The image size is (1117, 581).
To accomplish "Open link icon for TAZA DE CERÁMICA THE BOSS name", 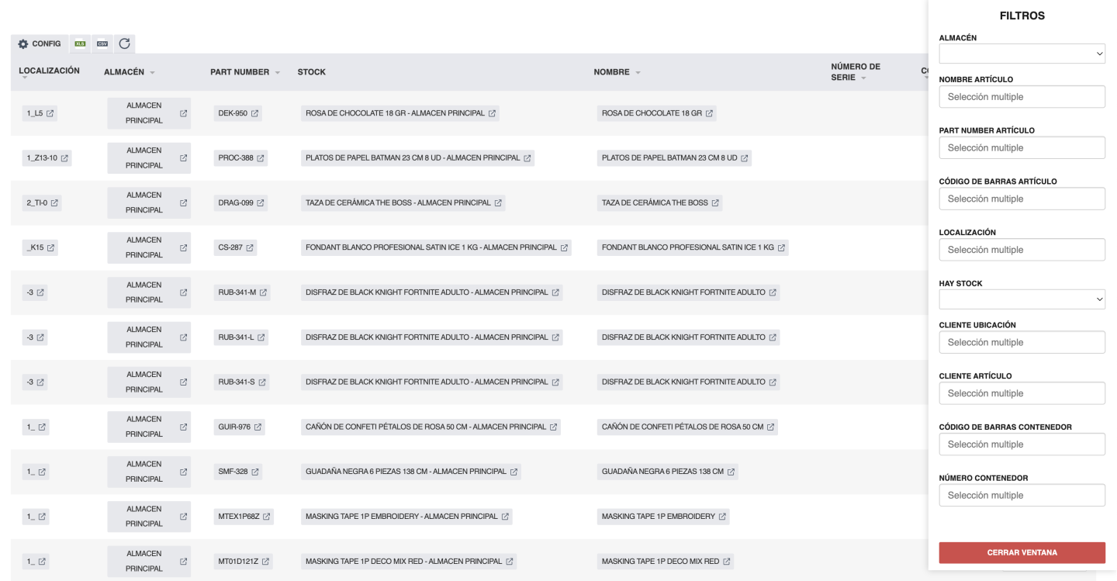I will (x=715, y=203).
